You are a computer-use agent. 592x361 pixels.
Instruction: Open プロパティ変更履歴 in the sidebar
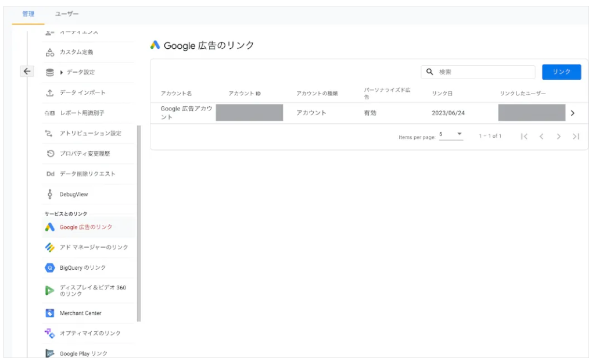tap(84, 153)
